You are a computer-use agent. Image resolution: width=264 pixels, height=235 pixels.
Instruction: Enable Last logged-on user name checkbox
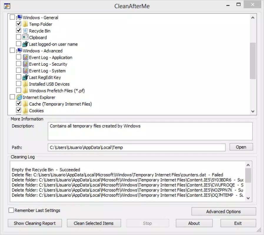pos(19,44)
